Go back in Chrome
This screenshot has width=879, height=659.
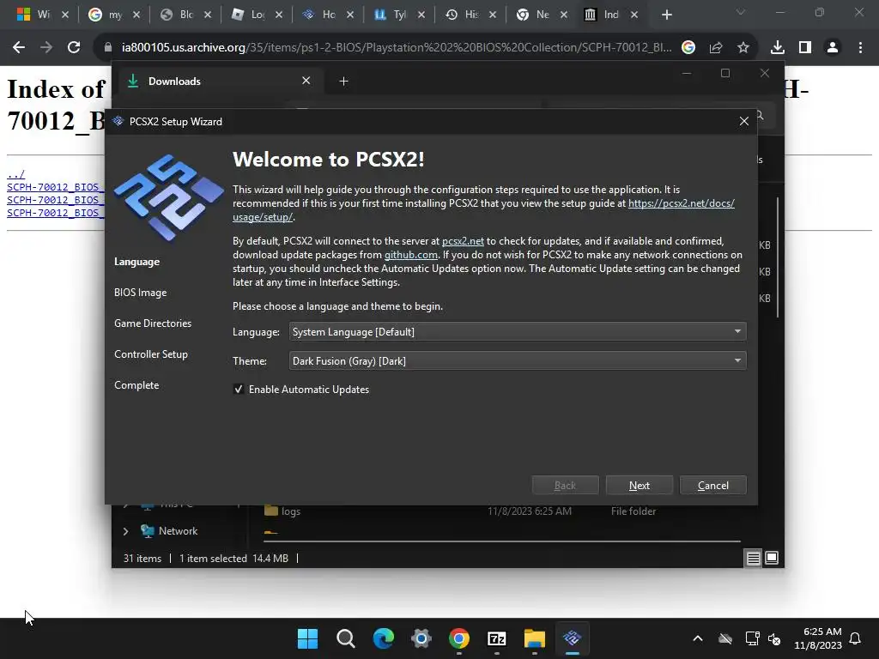tap(19, 48)
